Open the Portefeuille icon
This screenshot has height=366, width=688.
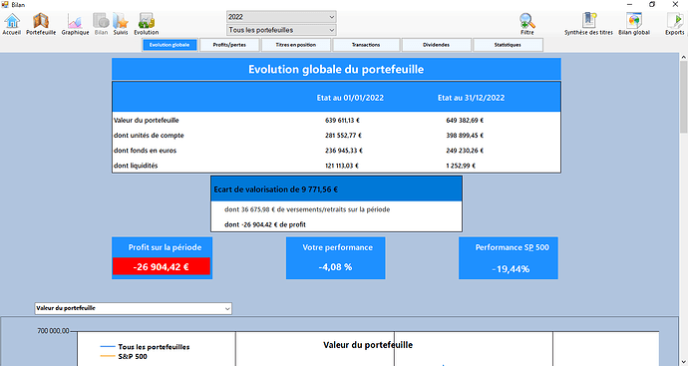click(x=41, y=24)
